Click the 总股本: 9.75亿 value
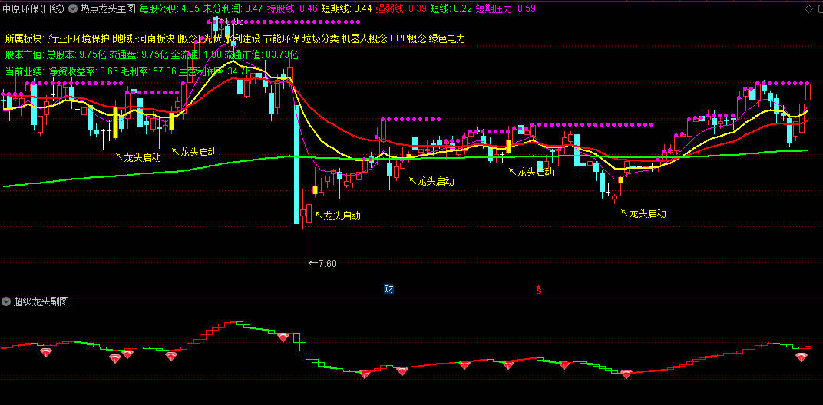Screen dimensions: 823x405 [x=77, y=54]
